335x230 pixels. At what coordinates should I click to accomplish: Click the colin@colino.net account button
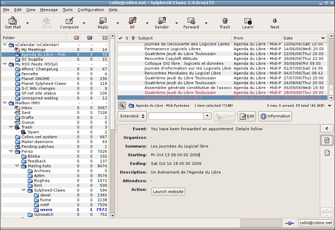tap(316, 223)
